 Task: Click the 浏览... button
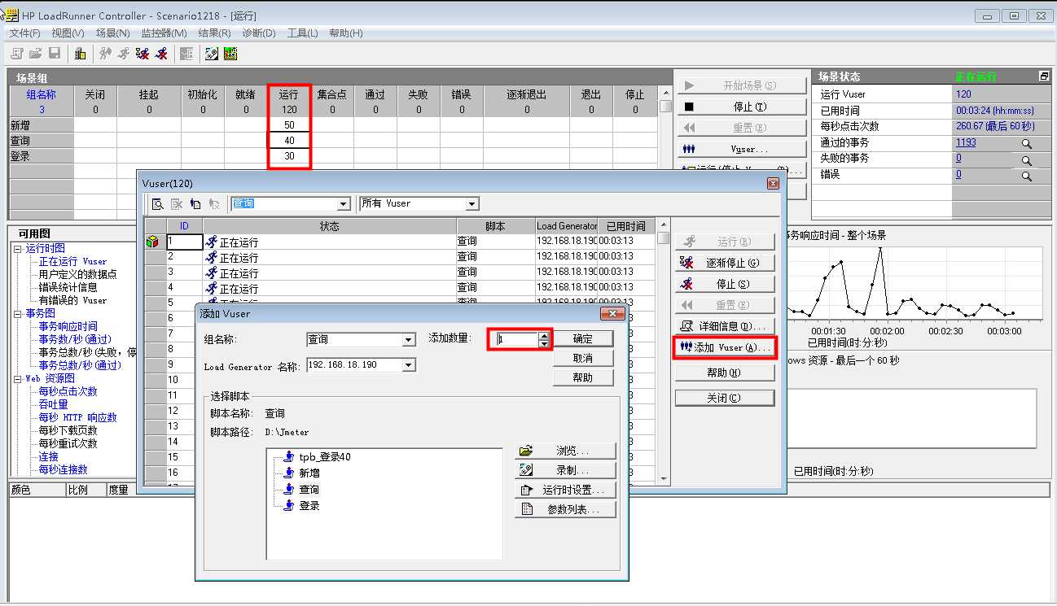click(x=565, y=451)
